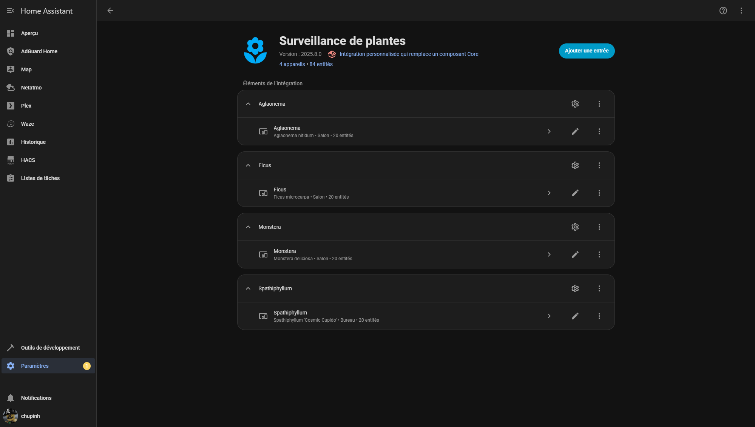Open HACS from the sidebar

[28, 160]
